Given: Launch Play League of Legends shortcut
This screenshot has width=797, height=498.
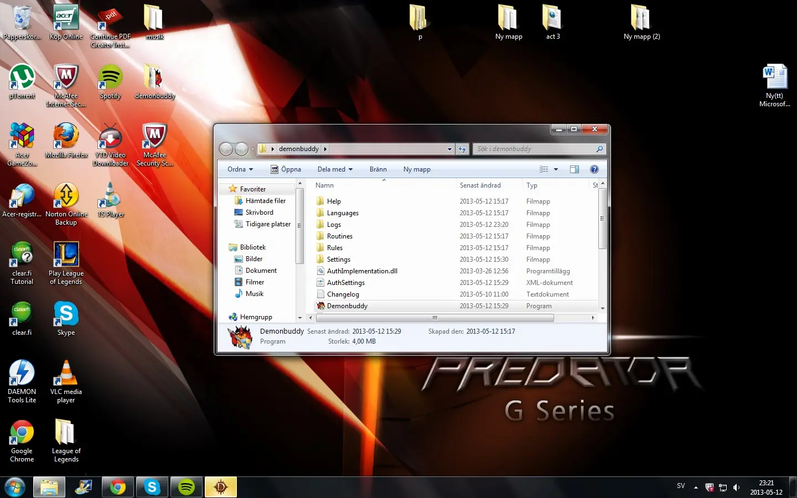Looking at the screenshot, I should 66,263.
